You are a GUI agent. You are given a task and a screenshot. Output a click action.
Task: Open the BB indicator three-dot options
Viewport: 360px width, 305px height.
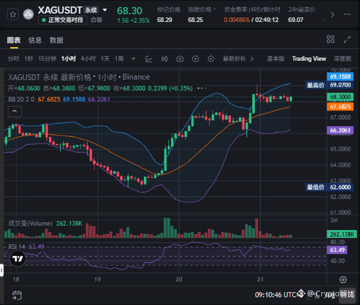pyautogui.click(x=201, y=88)
